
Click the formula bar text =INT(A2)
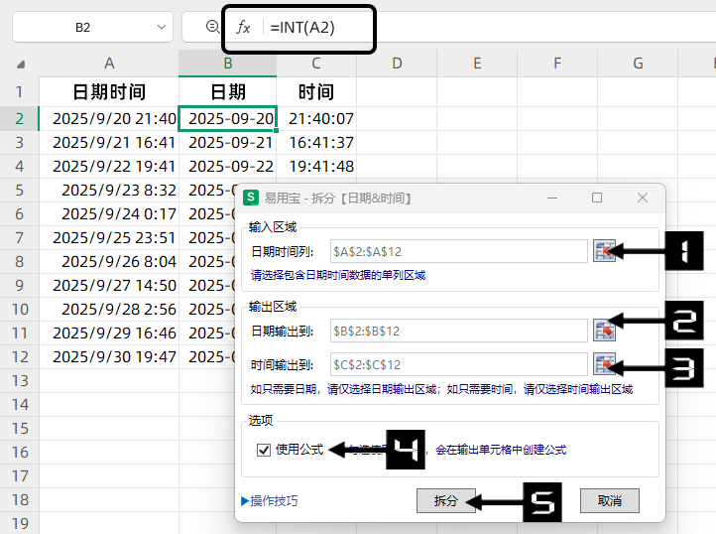302,28
